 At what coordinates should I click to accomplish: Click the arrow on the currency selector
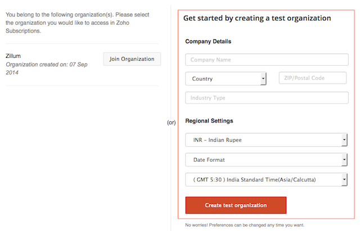pos(344,141)
